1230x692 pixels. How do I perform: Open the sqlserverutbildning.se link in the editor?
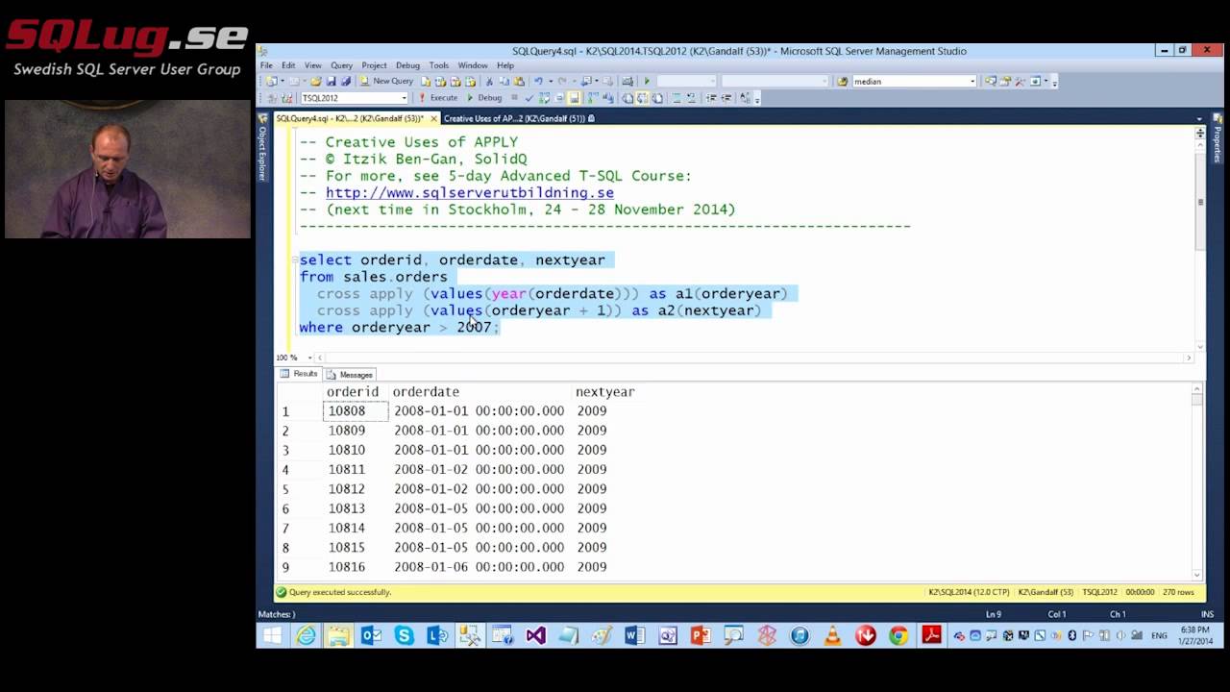pos(470,192)
